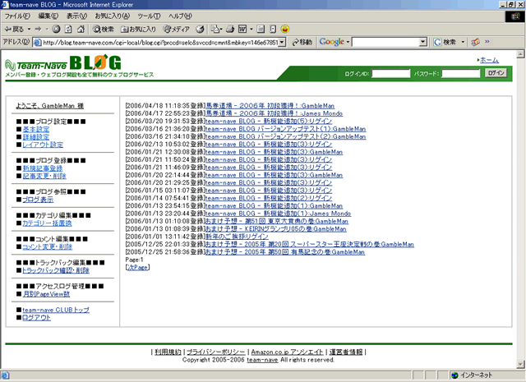Click the ログイン button
The height and width of the screenshot is (382, 526).
(x=495, y=73)
